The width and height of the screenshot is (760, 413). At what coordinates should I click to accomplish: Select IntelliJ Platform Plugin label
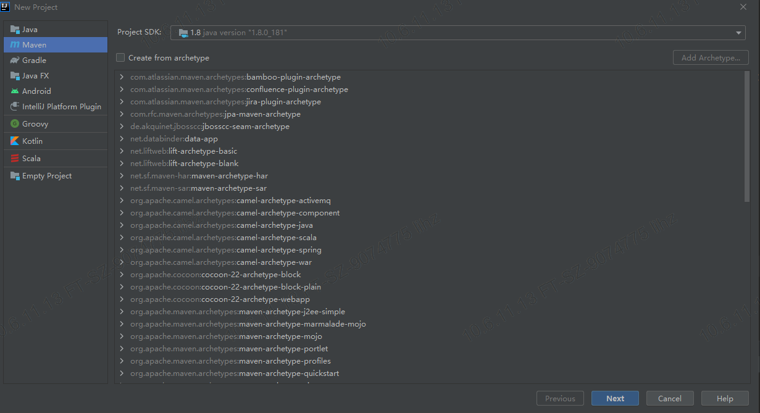(62, 106)
